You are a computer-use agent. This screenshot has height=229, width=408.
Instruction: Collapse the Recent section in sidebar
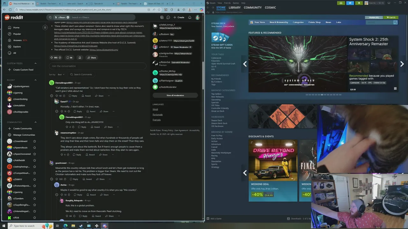coord(35,80)
